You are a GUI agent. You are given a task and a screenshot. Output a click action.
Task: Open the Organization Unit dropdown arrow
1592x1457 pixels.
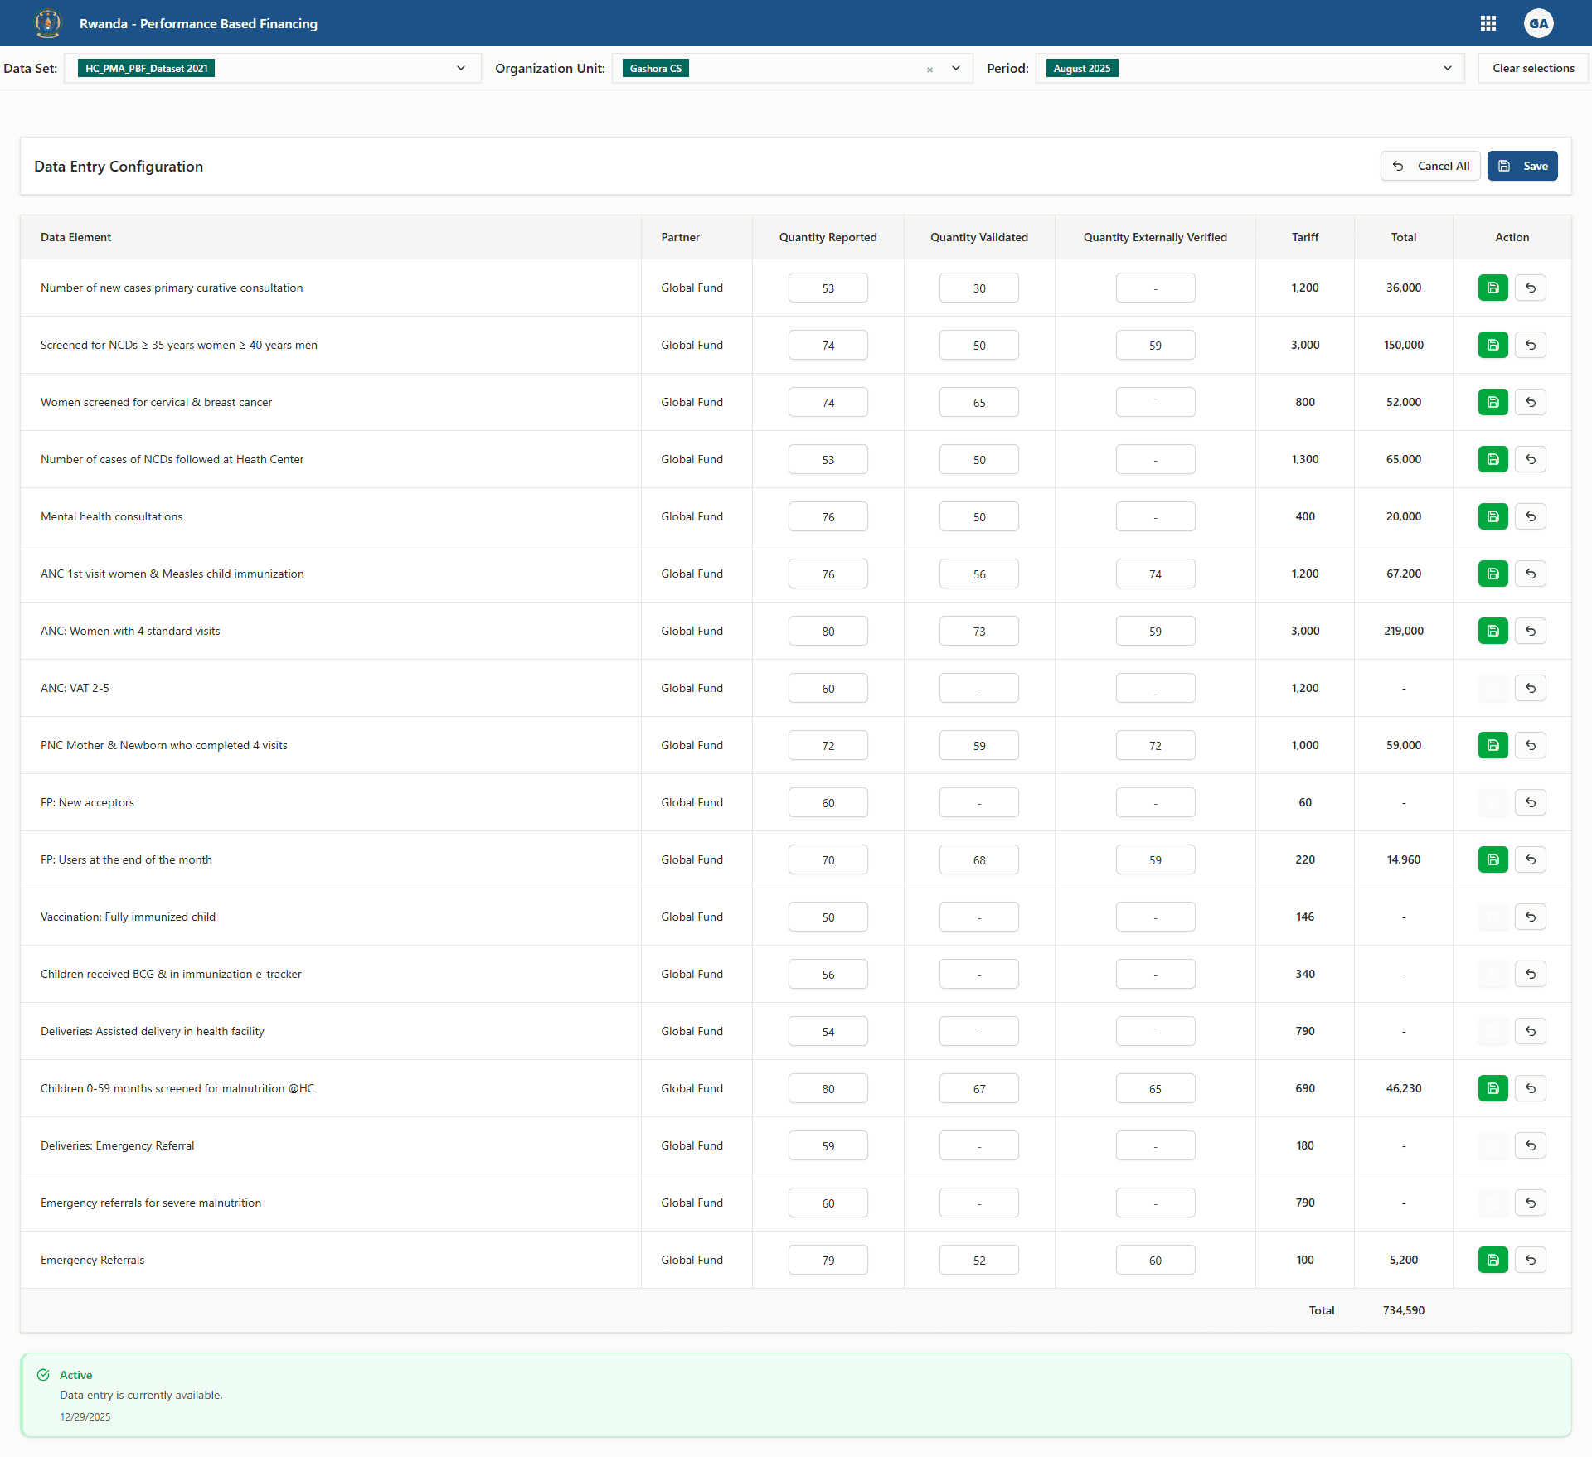pyautogui.click(x=956, y=68)
